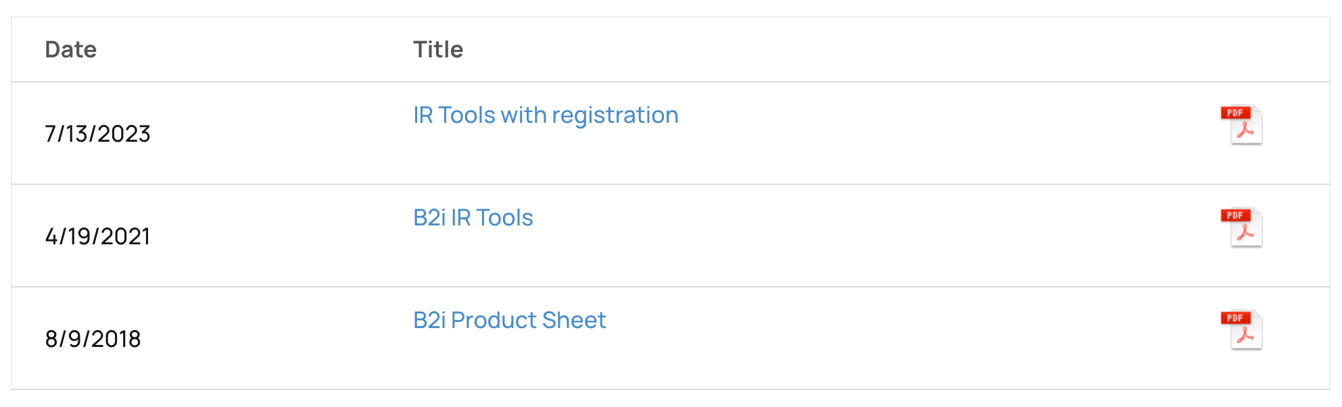Click the Title column header
This screenshot has height=407, width=1342.
(437, 50)
